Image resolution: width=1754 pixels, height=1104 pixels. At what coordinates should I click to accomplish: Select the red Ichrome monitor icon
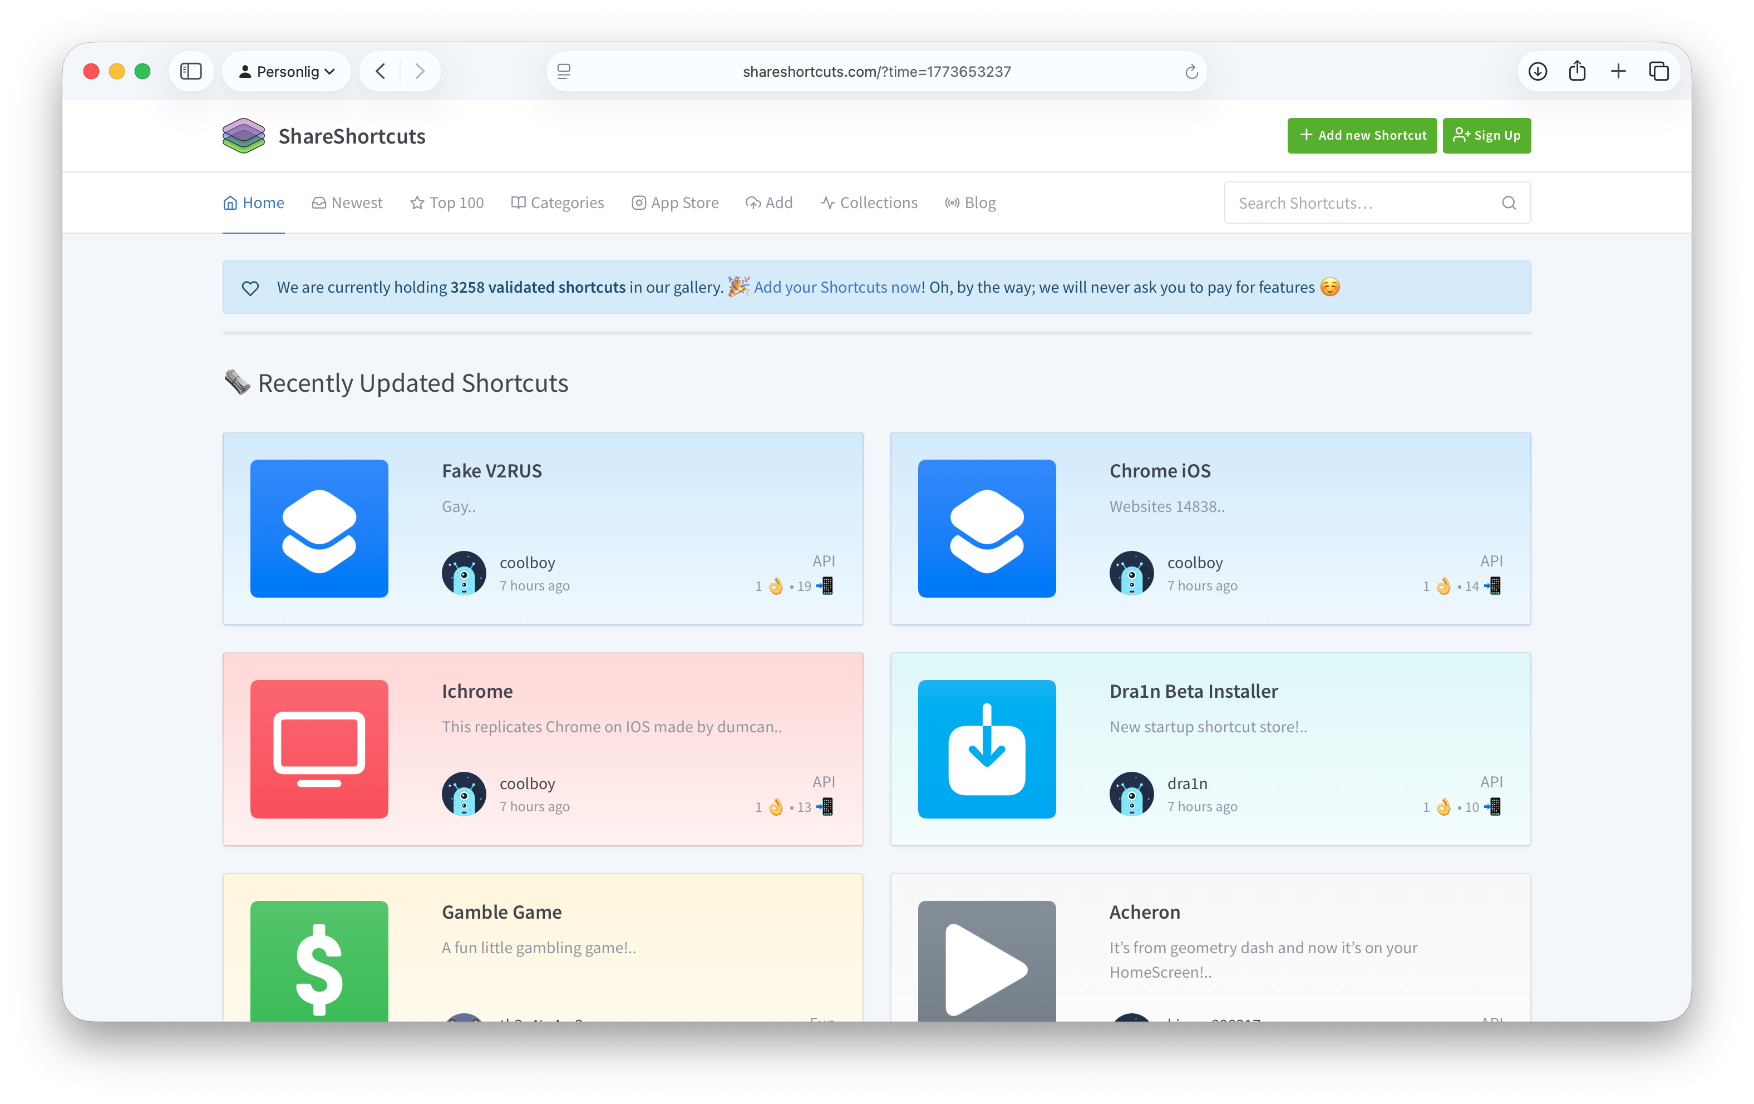(x=319, y=748)
